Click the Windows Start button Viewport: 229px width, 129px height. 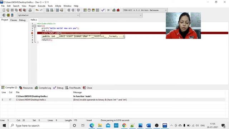point(4,125)
